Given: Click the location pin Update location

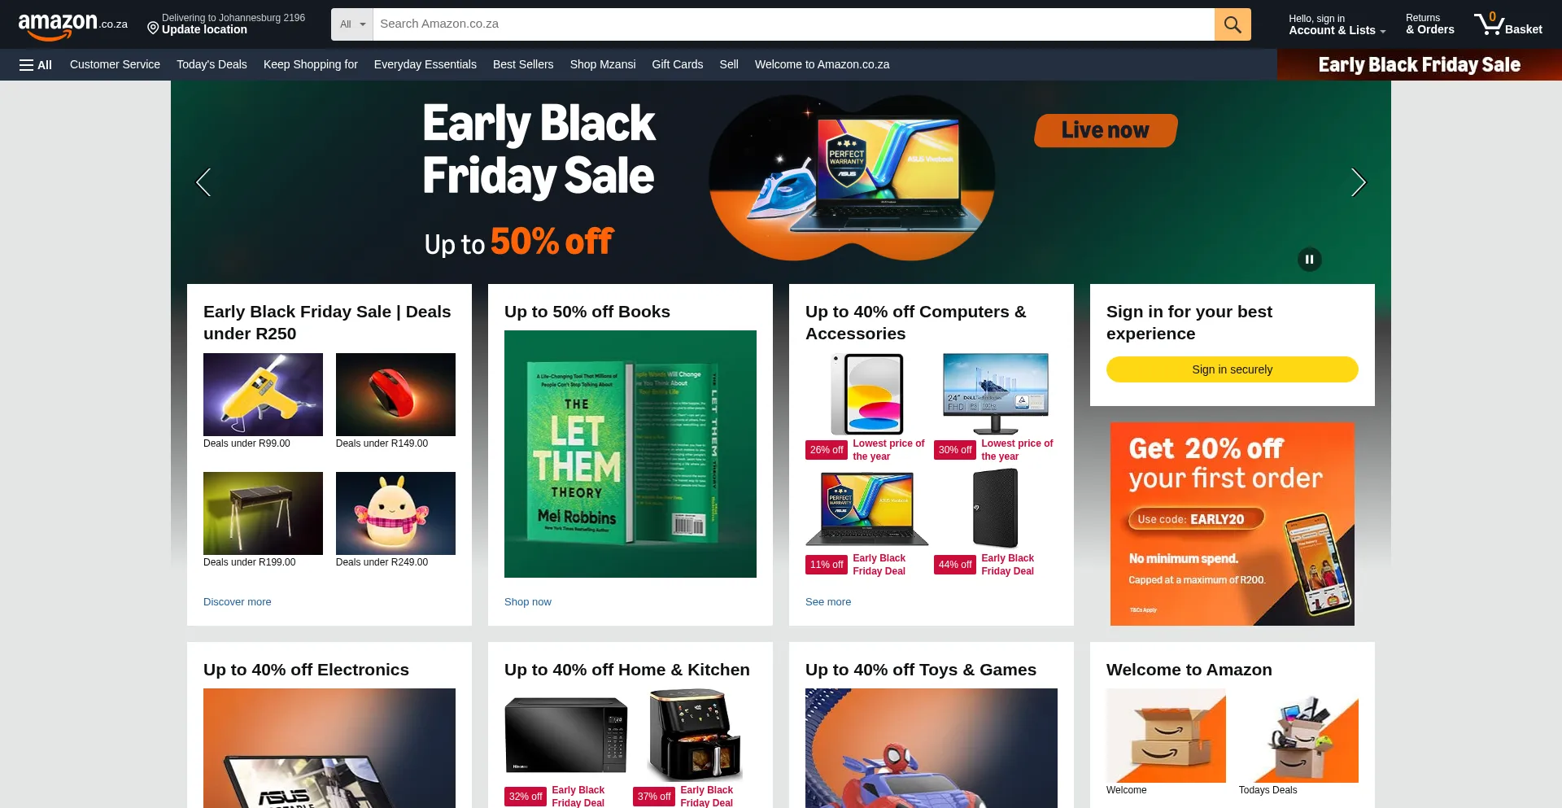Looking at the screenshot, I should (226, 24).
